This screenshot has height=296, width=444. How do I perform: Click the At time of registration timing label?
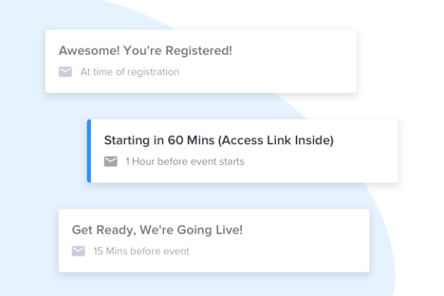point(130,72)
